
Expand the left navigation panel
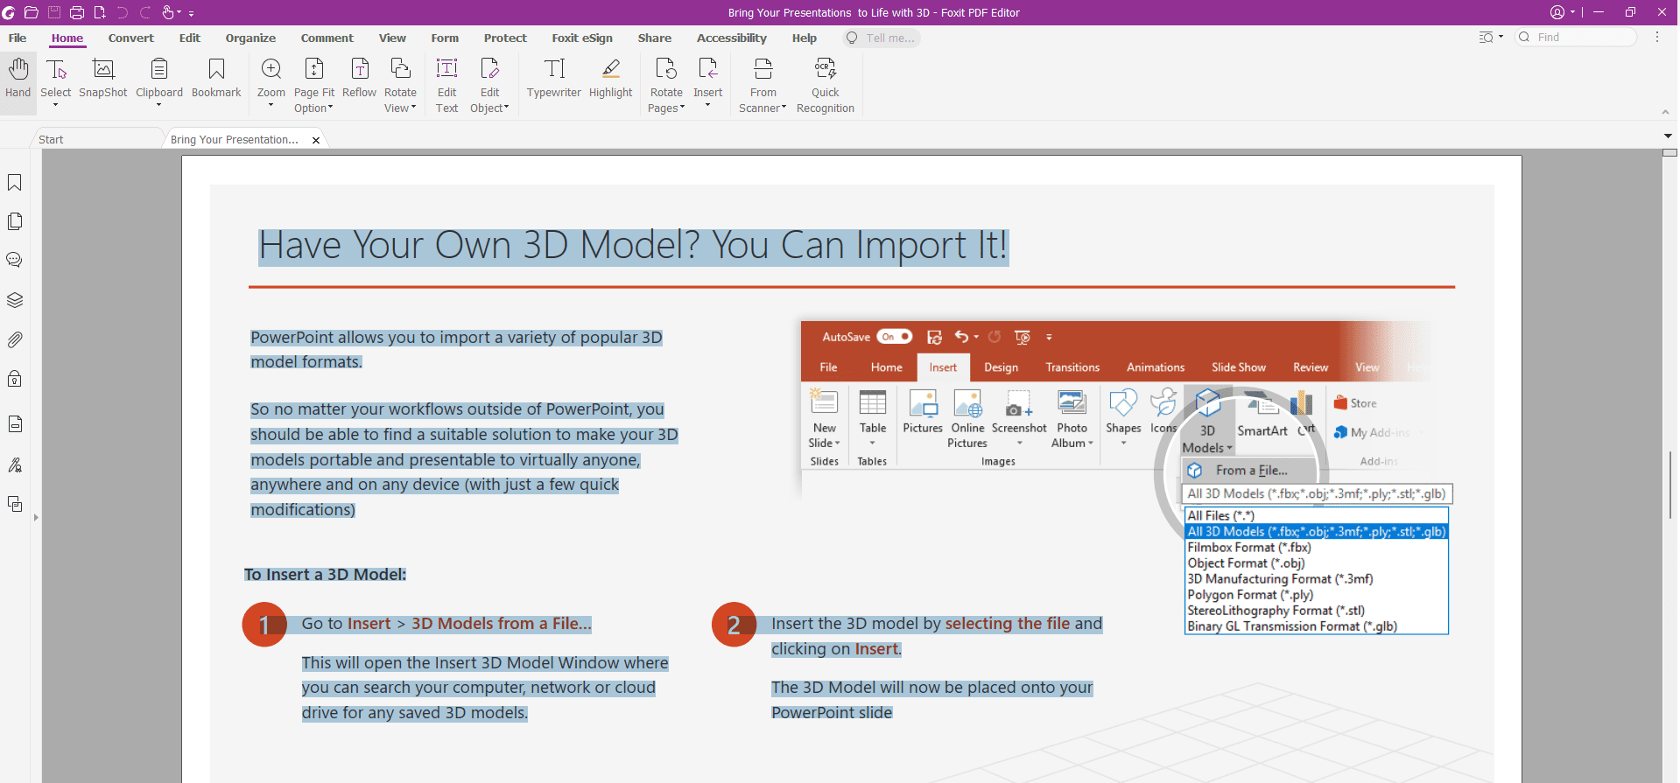coord(36,518)
